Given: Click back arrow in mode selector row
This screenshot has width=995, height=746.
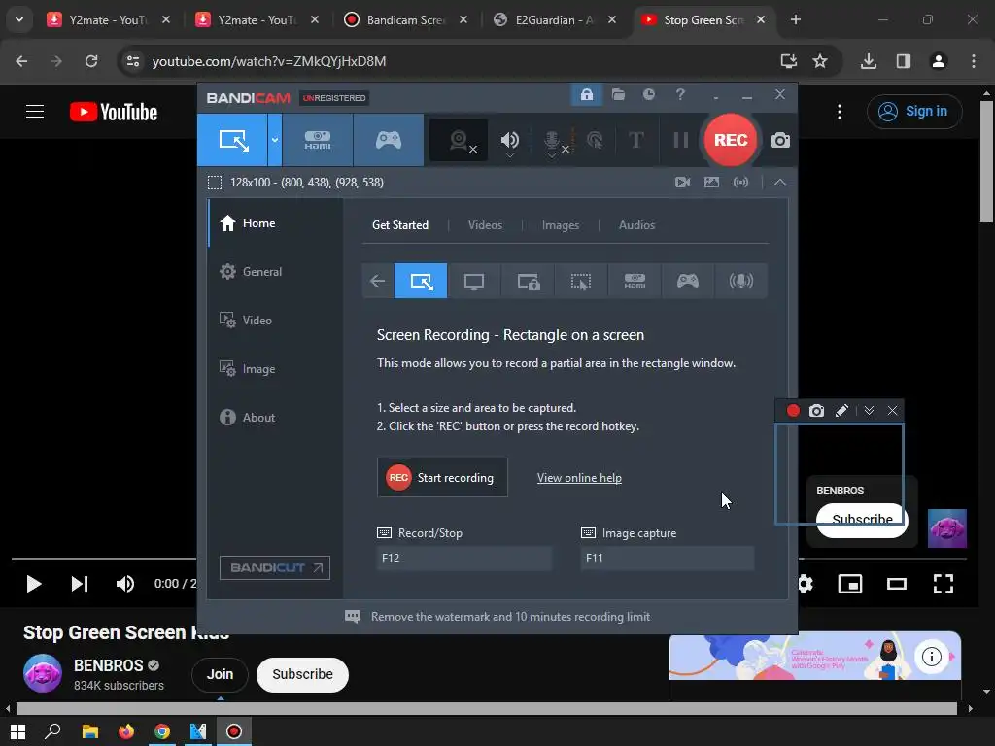Looking at the screenshot, I should pyautogui.click(x=378, y=281).
